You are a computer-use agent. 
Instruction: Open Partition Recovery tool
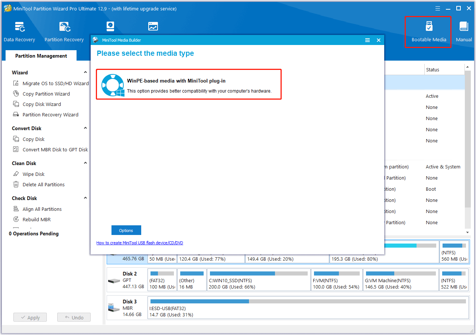click(x=64, y=32)
